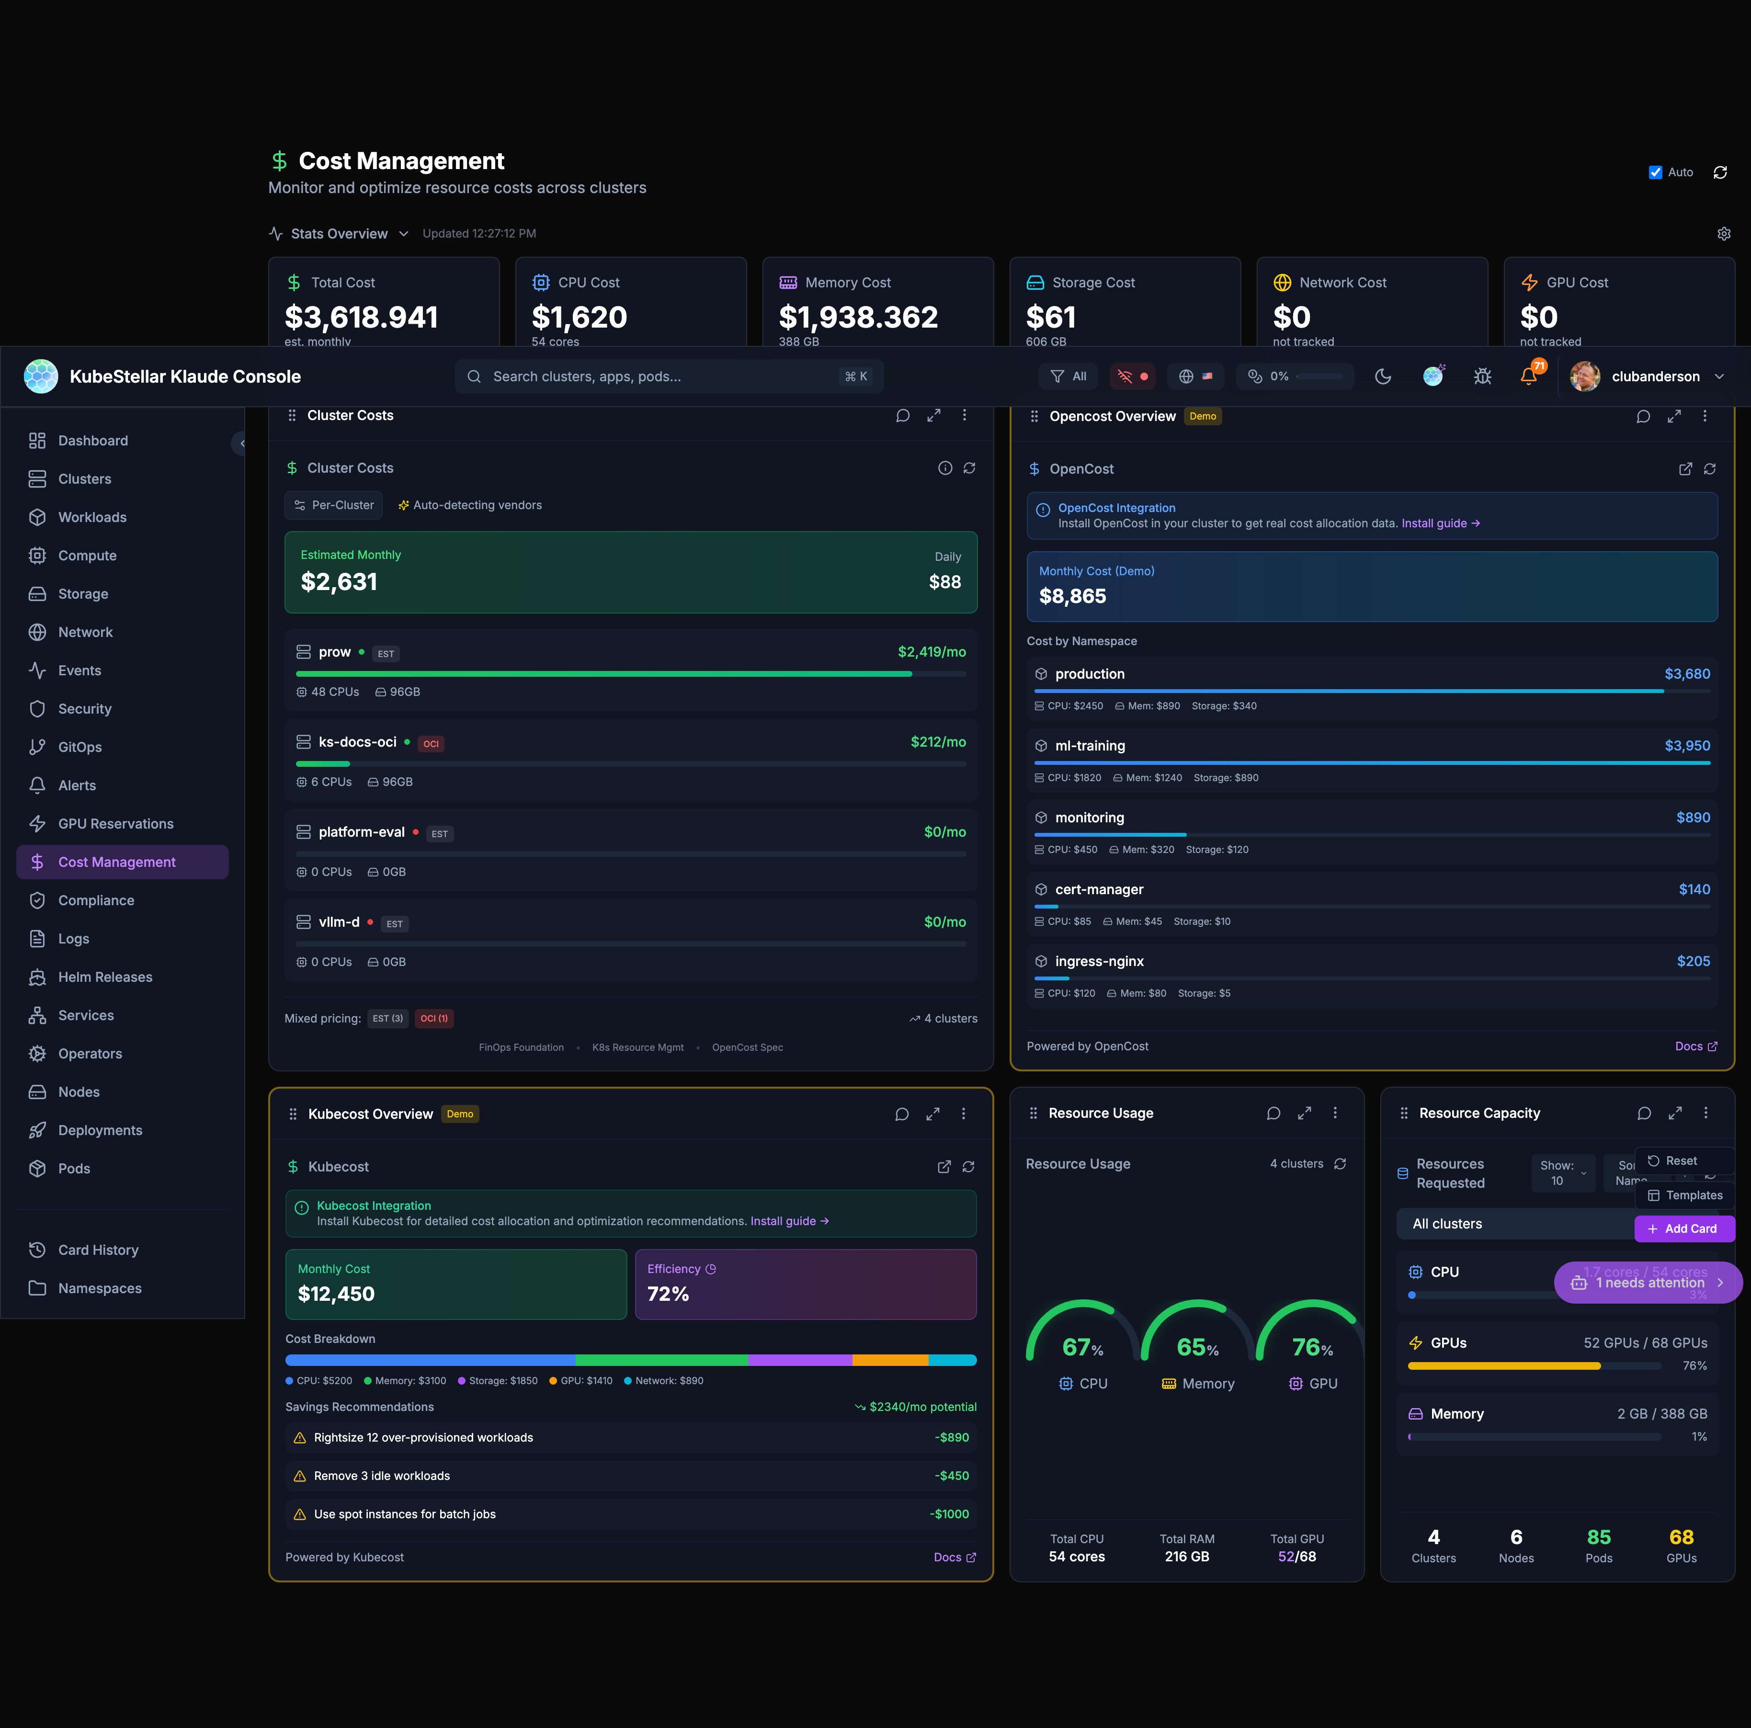Open Show: 10 dropdown in Resource Capacity

(1562, 1172)
